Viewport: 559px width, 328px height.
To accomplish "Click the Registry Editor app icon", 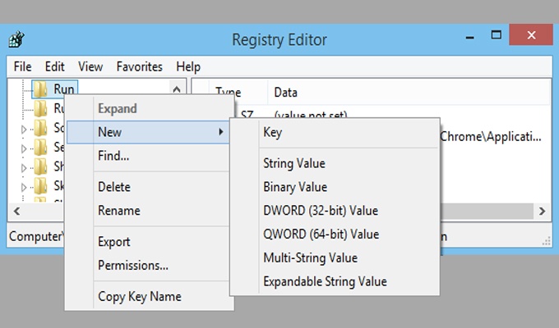I will pyautogui.click(x=16, y=39).
